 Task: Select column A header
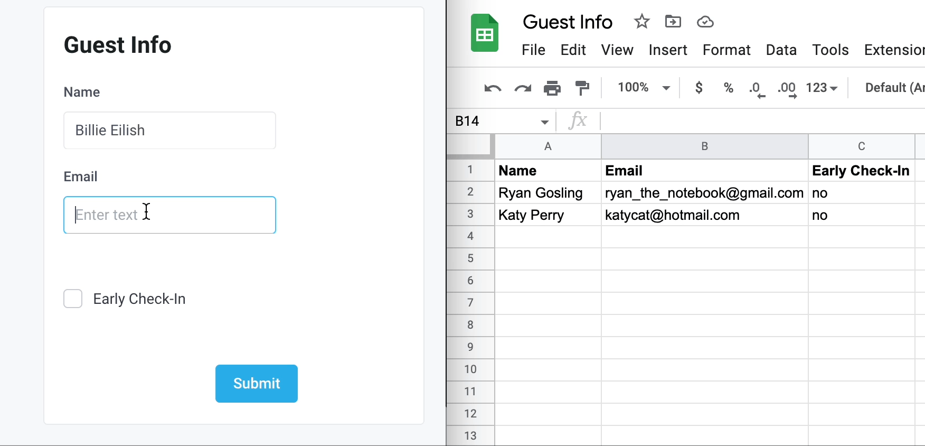(x=548, y=146)
